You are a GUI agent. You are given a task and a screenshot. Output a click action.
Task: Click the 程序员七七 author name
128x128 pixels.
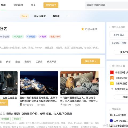pyautogui.click(x=28, y=105)
